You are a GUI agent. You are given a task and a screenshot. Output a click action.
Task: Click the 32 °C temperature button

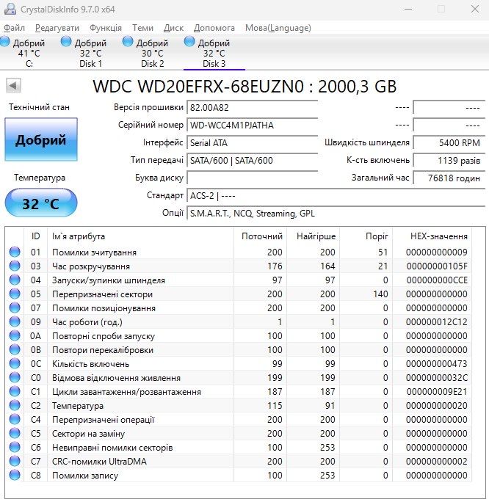coord(41,203)
